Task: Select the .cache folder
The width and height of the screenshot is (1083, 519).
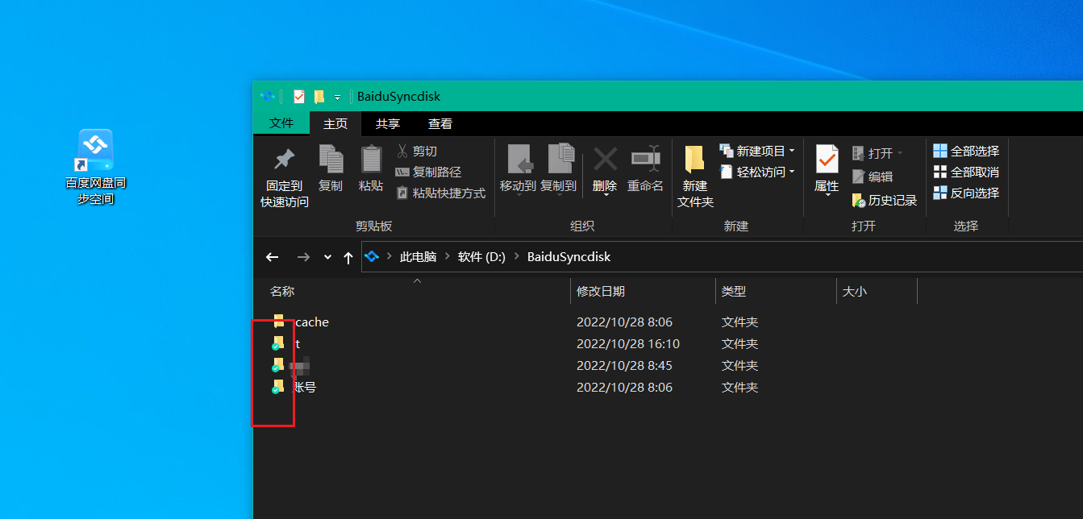Action: 300,322
